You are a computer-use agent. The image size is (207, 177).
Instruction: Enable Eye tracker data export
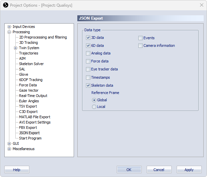(x=88, y=69)
